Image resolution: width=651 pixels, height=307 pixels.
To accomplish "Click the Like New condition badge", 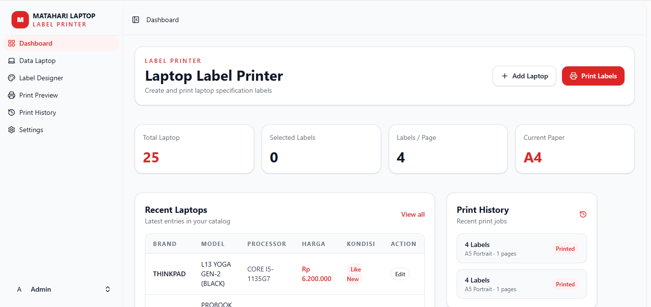I will click(x=355, y=274).
